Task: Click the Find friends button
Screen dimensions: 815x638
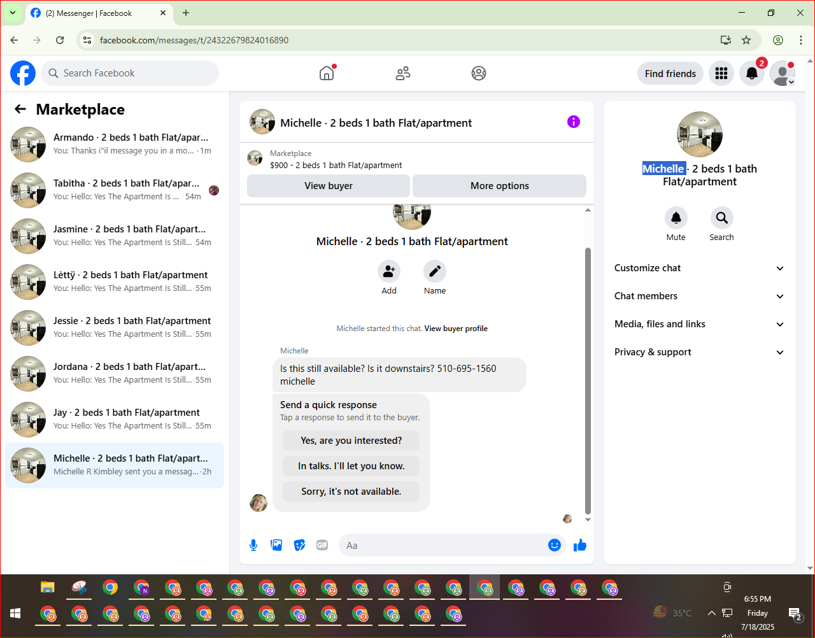Action: pos(670,73)
